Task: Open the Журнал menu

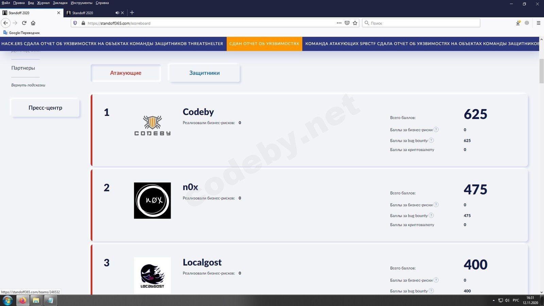Action: [43, 3]
